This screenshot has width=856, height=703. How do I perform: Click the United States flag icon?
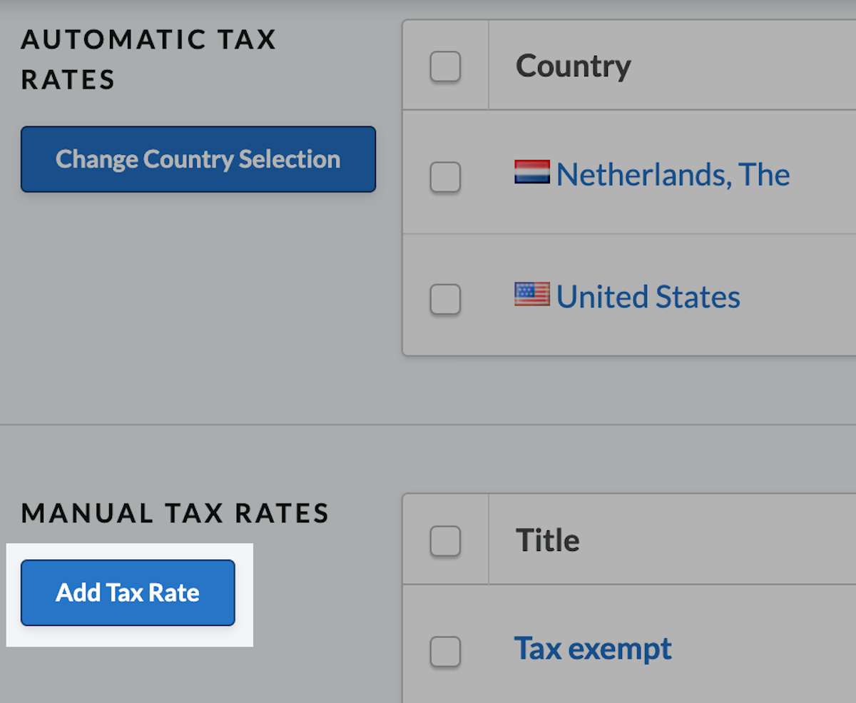[x=532, y=294]
